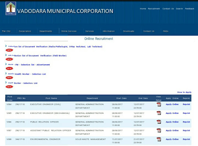Click Start Date column header
This screenshot has height=146, width=198.
click(121, 98)
